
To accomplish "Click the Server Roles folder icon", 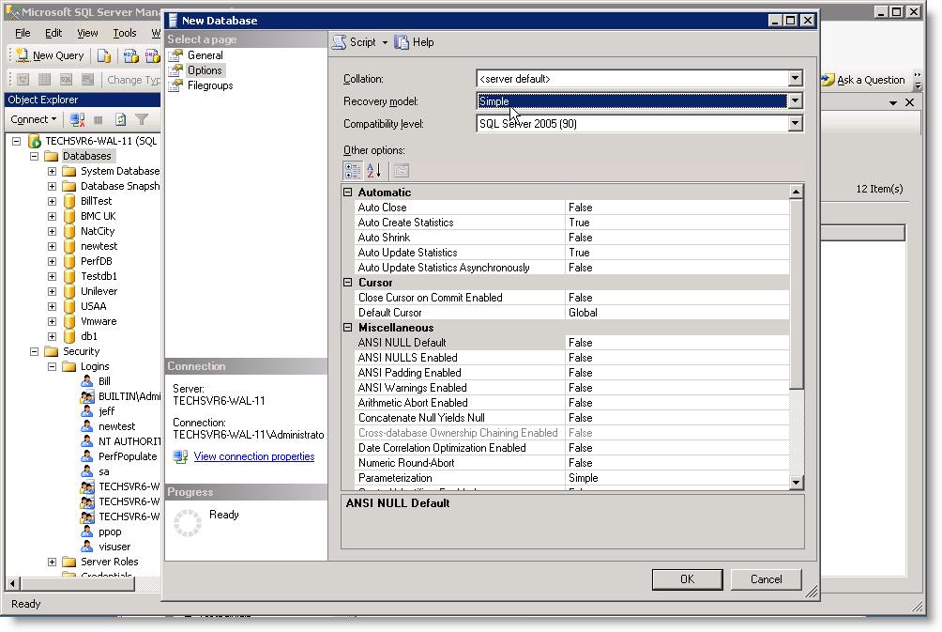I will pyautogui.click(x=69, y=562).
